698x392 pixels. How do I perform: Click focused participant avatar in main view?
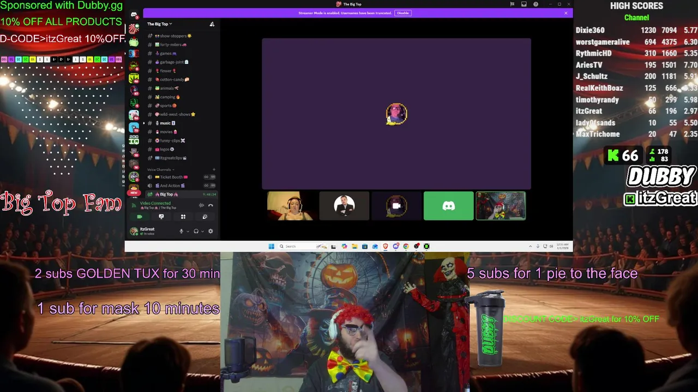pyautogui.click(x=396, y=114)
